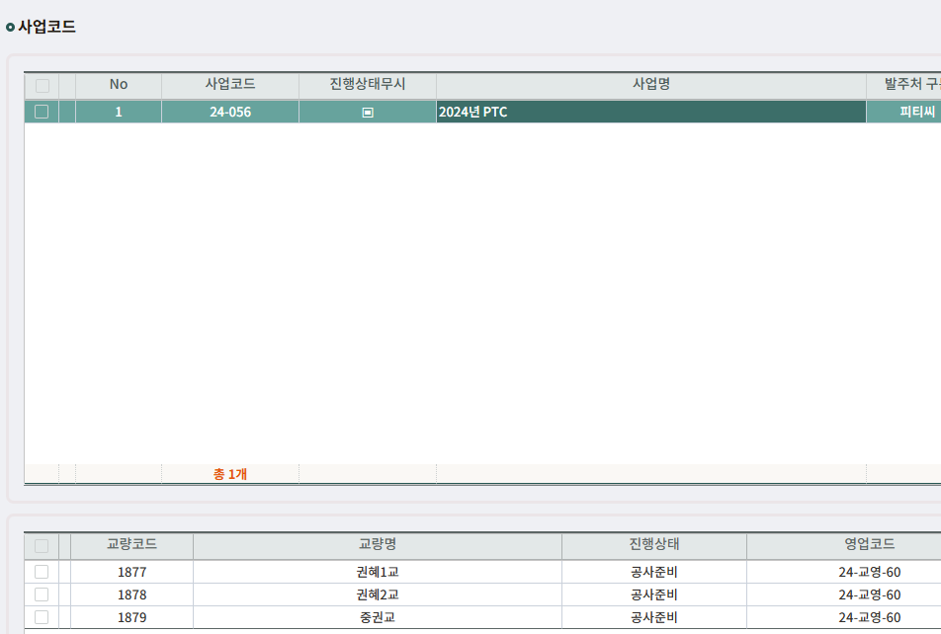Sort by 교량코드 column header
The width and height of the screenshot is (941, 634).
[132, 545]
